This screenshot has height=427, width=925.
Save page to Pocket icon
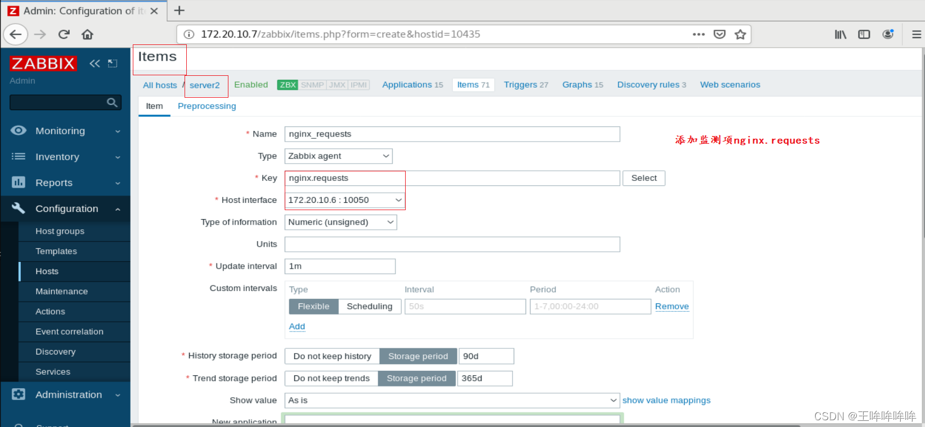point(720,34)
